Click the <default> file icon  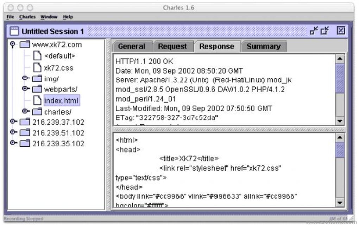[x=37, y=55]
